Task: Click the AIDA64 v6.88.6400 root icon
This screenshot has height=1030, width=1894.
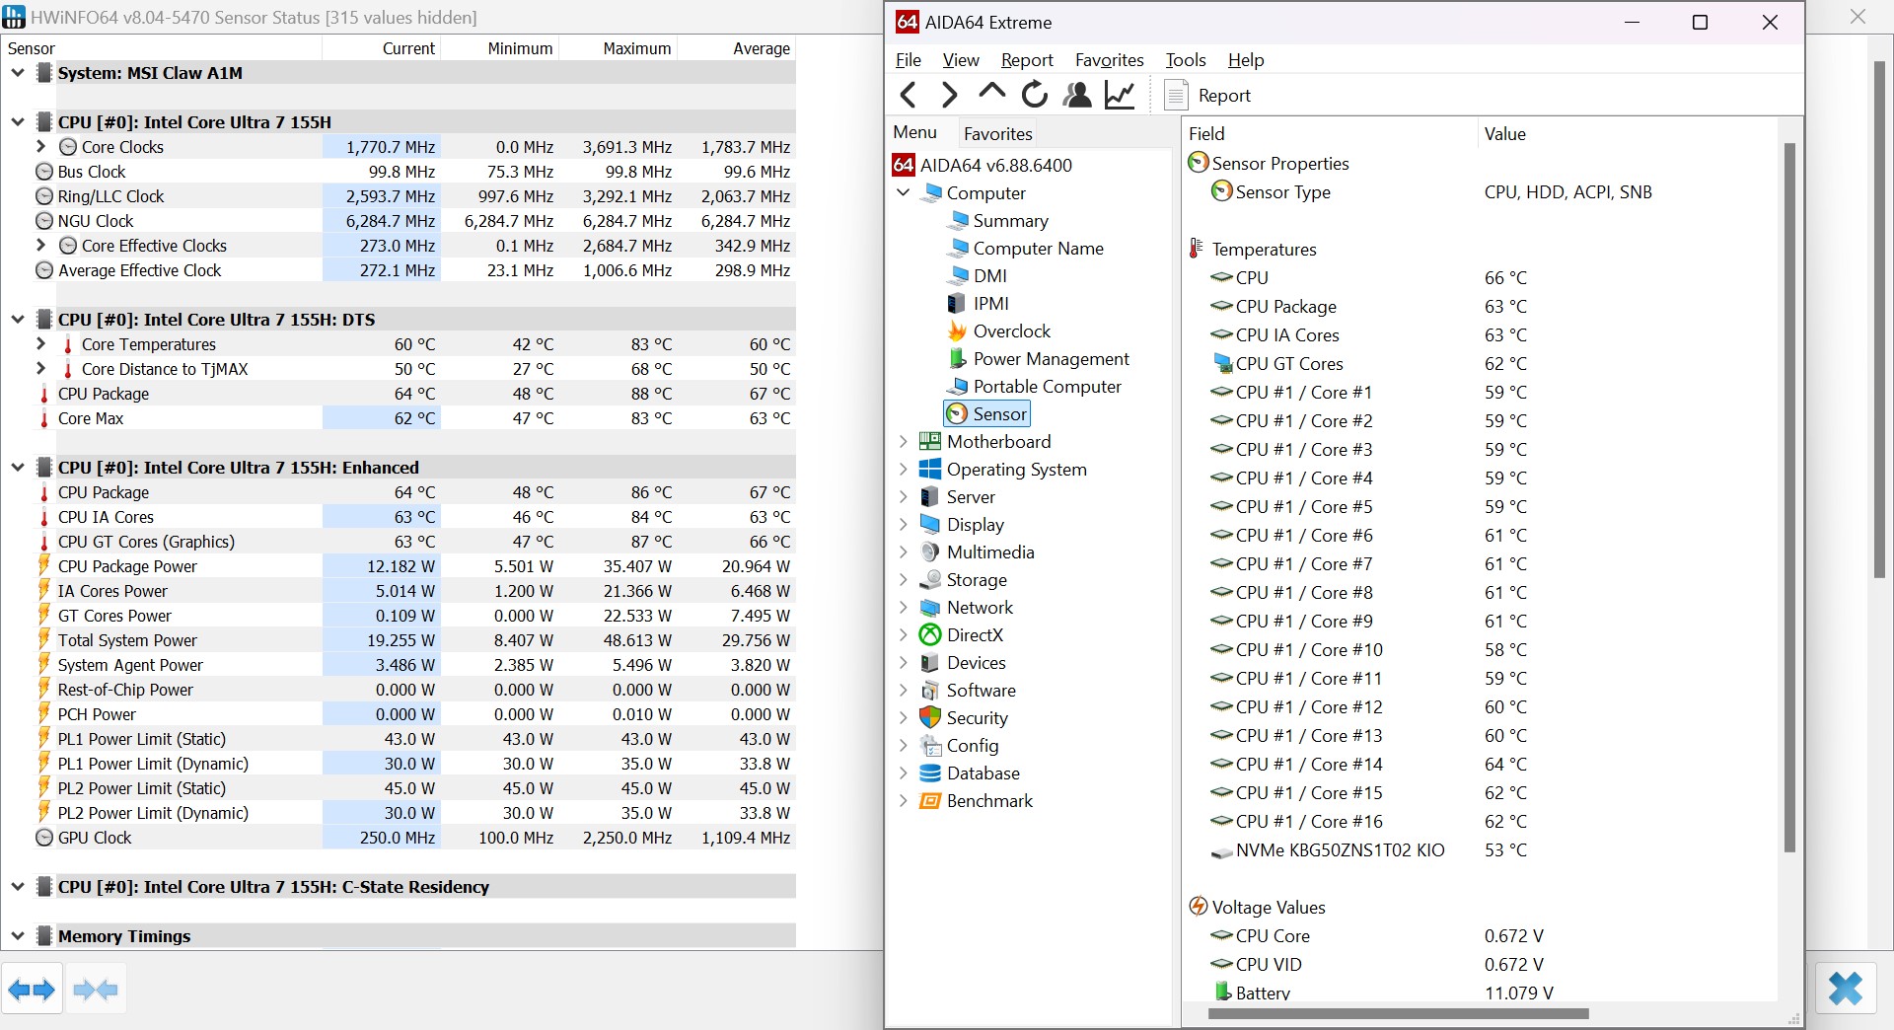Action: (x=904, y=165)
